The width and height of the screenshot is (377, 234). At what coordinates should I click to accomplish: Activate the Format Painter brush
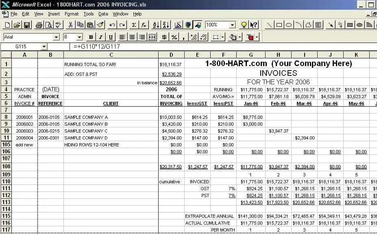[x=100, y=25]
